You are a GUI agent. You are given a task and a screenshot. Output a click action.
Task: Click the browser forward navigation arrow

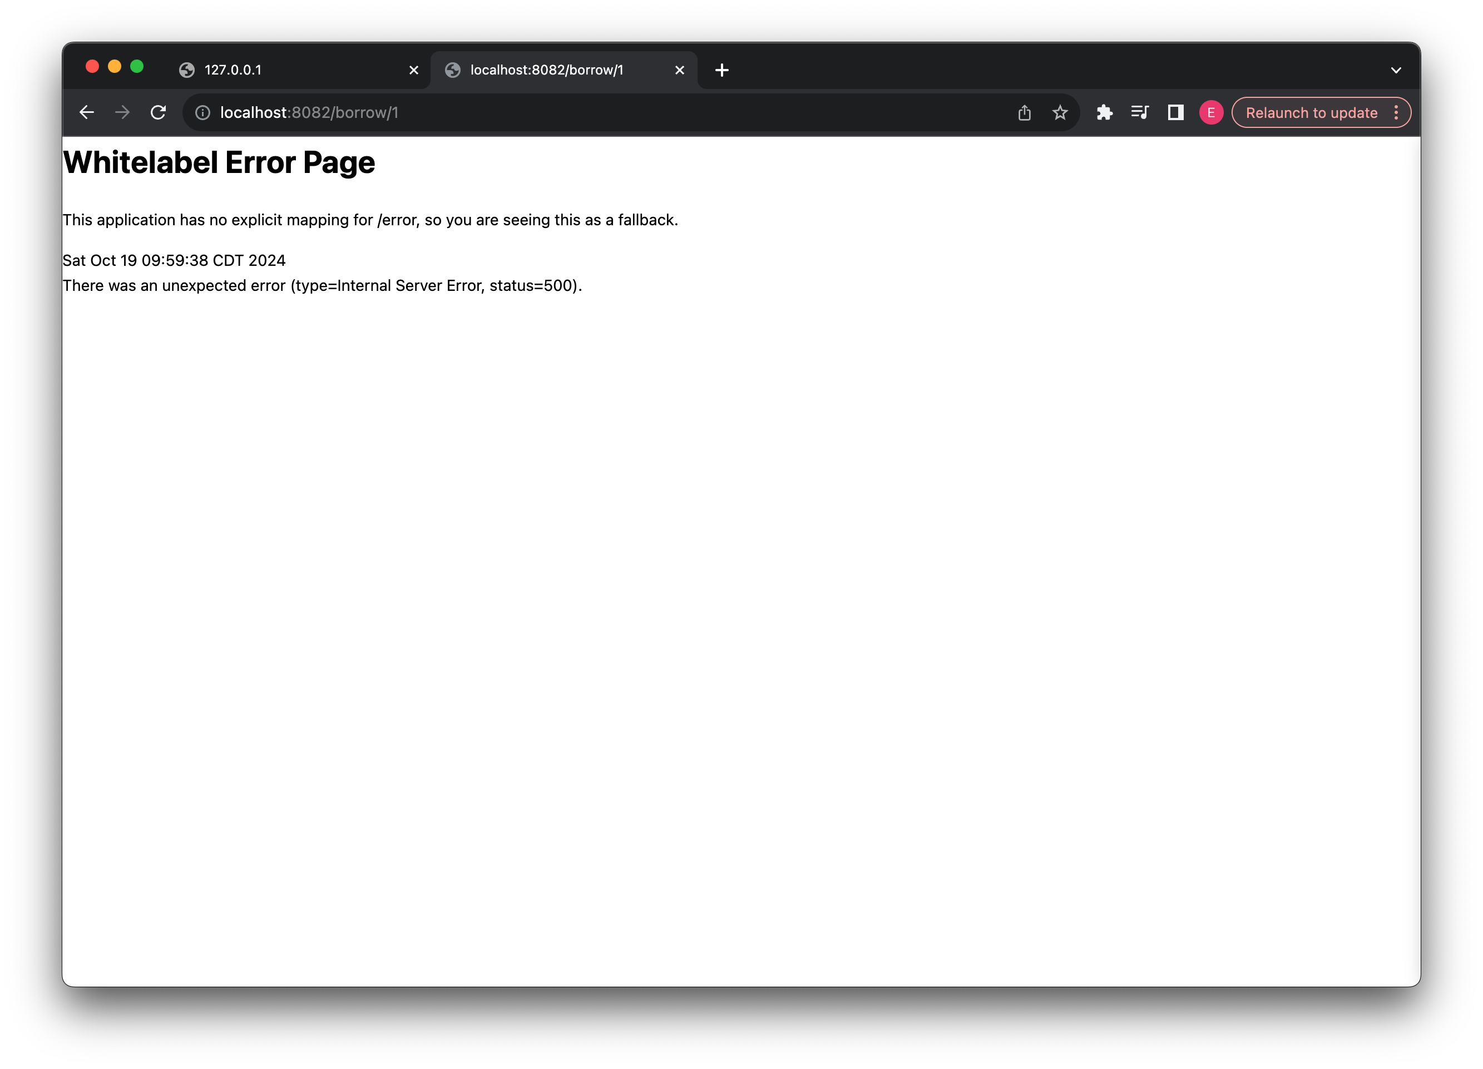[123, 112]
